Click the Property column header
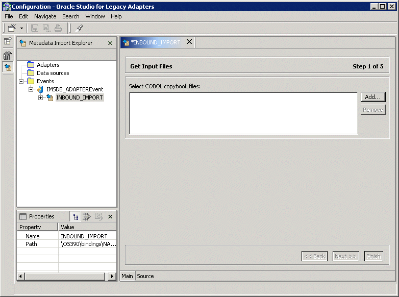The height and width of the screenshot is (297, 399). point(37,227)
